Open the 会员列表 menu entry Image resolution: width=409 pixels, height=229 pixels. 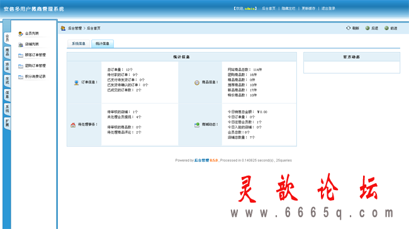[32, 34]
